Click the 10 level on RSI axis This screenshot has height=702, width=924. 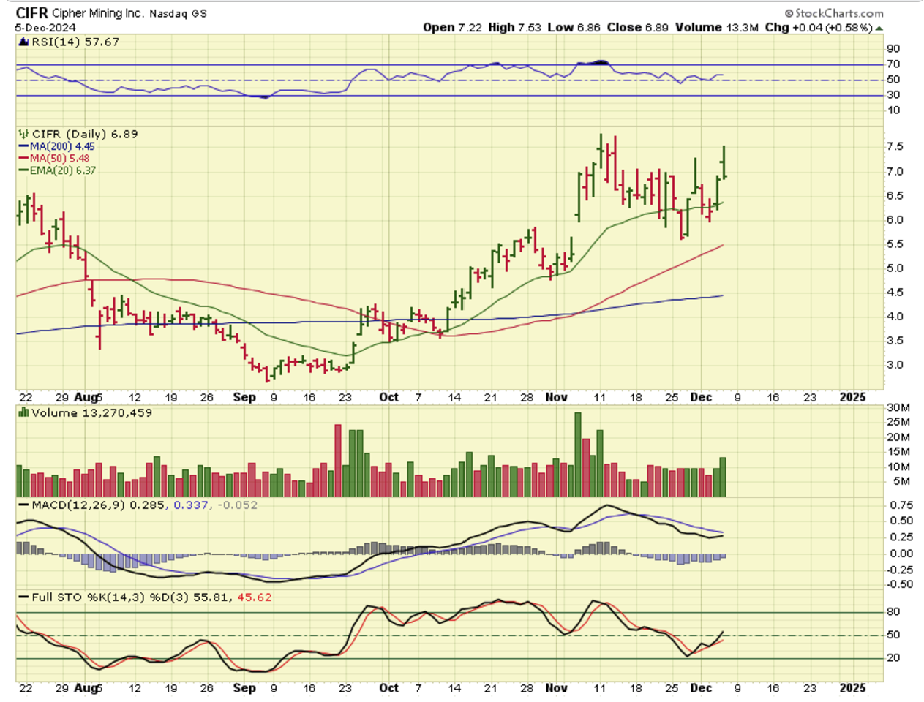pos(893,110)
